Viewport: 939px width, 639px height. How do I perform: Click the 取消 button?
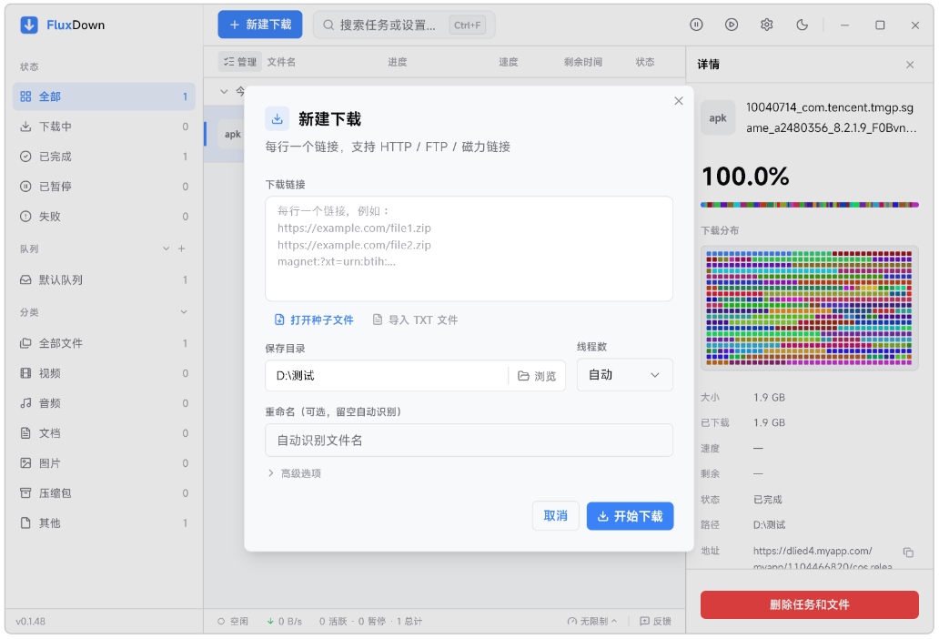tap(555, 515)
